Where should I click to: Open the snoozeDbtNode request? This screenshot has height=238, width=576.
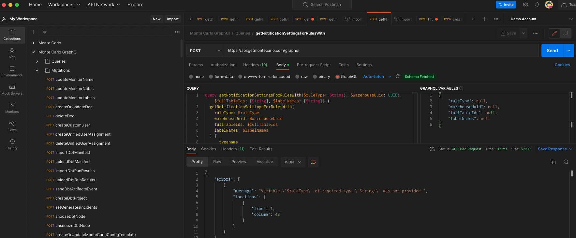(x=70, y=216)
